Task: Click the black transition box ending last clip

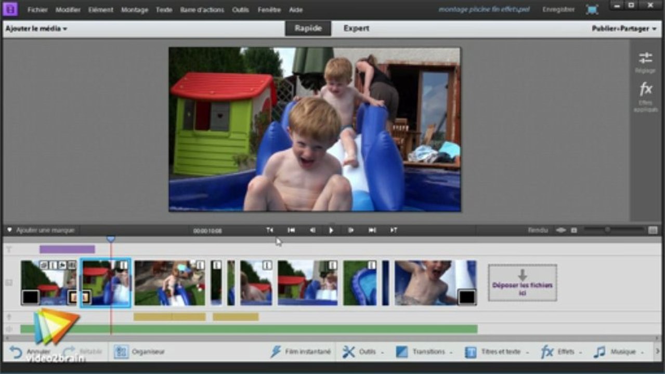Action: (x=467, y=297)
